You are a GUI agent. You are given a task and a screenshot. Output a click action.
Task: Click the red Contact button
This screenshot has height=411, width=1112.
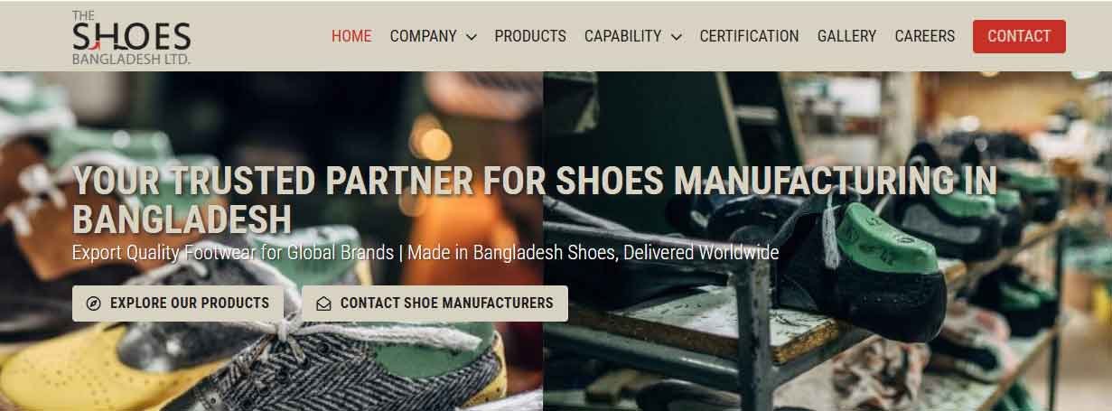[1019, 36]
